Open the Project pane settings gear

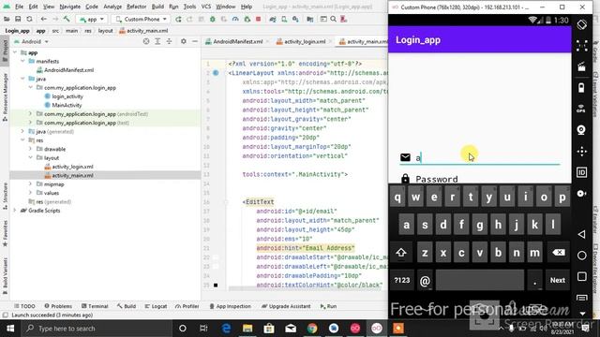coord(184,41)
